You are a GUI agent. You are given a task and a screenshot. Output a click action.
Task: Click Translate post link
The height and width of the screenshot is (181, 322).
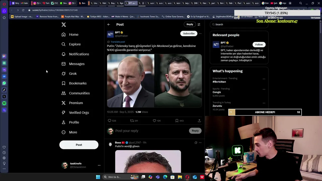[118, 42]
